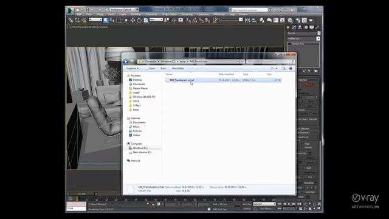Click the object name field in Modify panel
This screenshot has height=219, width=389.
click(301, 33)
